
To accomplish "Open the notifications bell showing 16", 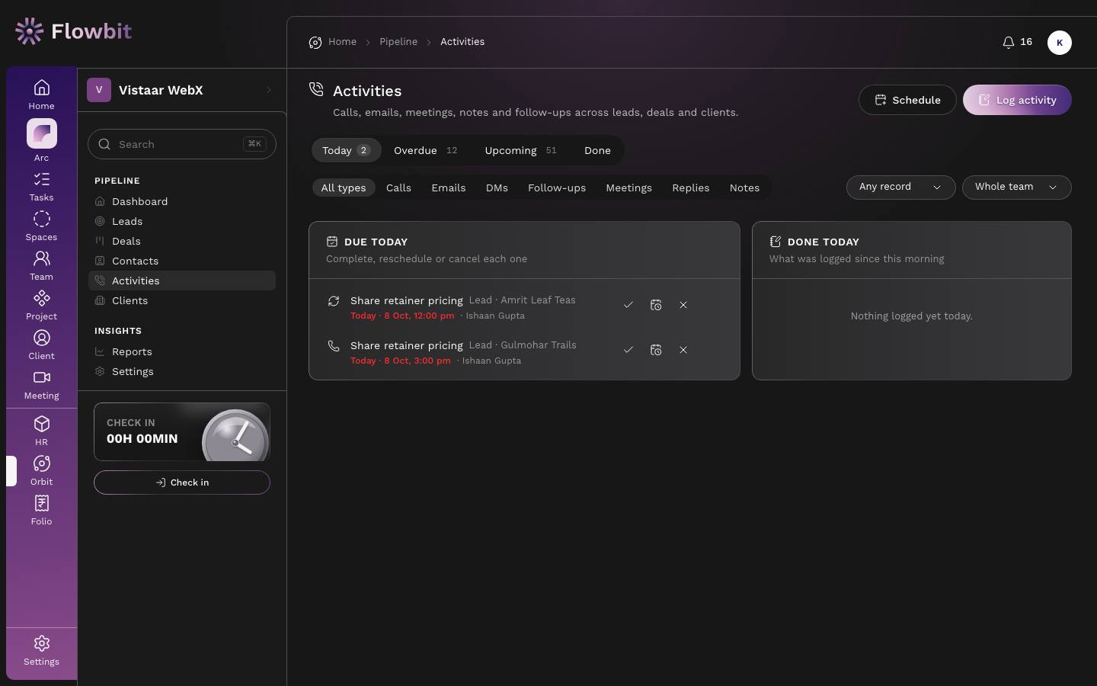I will [x=1017, y=42].
